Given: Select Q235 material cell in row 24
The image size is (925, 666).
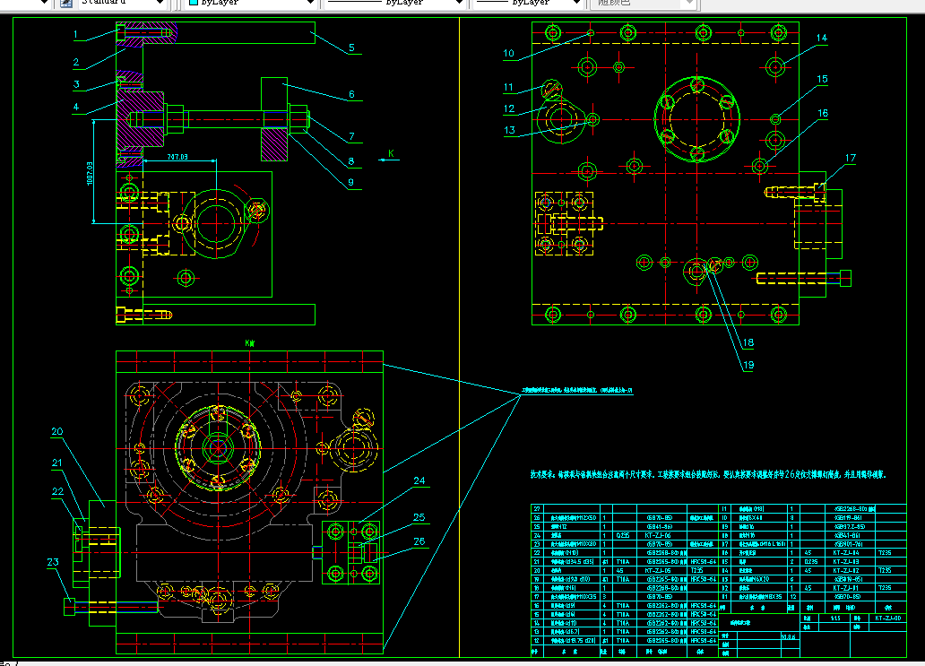Looking at the screenshot, I should pyautogui.click(x=623, y=535).
